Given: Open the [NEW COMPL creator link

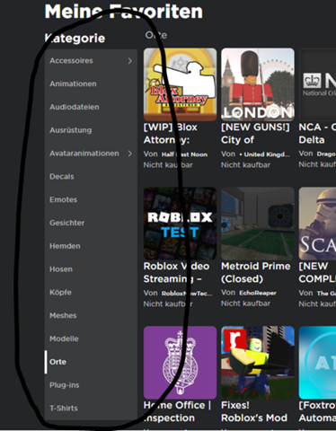Looking at the screenshot, I should point(326,294).
